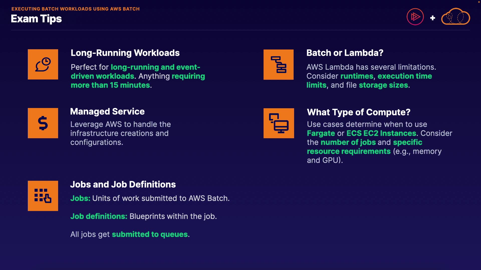The width and height of the screenshot is (481, 270).
Task: Click the green 'Fargate' text
Action: (x=321, y=133)
